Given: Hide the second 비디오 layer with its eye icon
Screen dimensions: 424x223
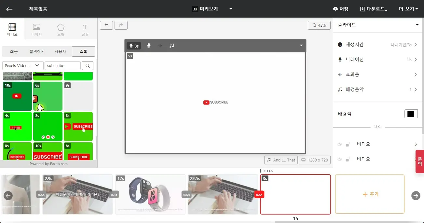Looking at the screenshot, I should point(339,159).
